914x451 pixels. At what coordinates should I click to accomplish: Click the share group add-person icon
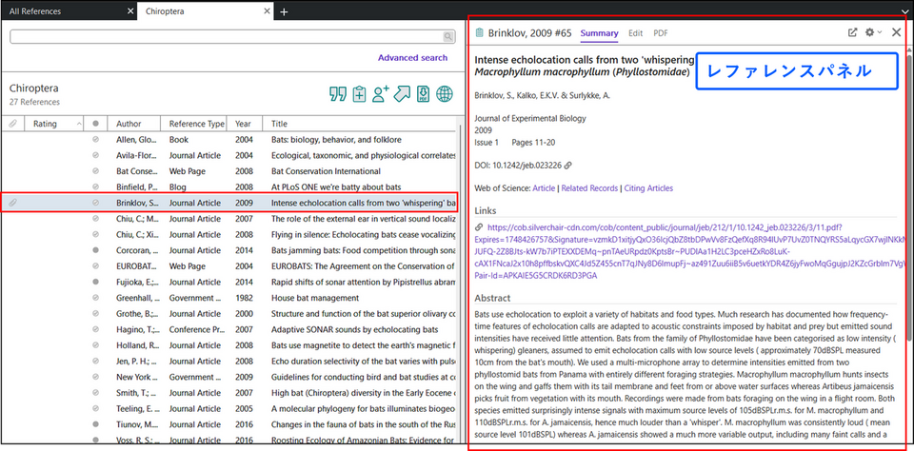click(381, 94)
